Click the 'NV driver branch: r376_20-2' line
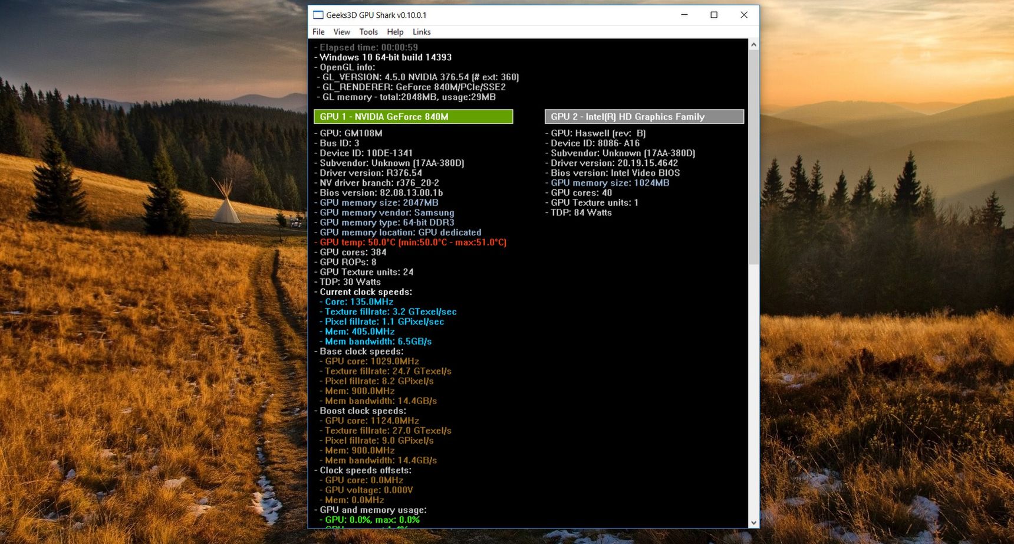 (376, 183)
